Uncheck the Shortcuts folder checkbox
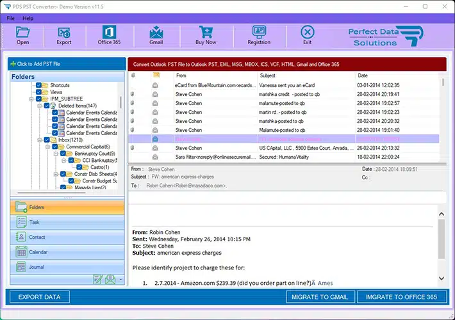 (38, 85)
